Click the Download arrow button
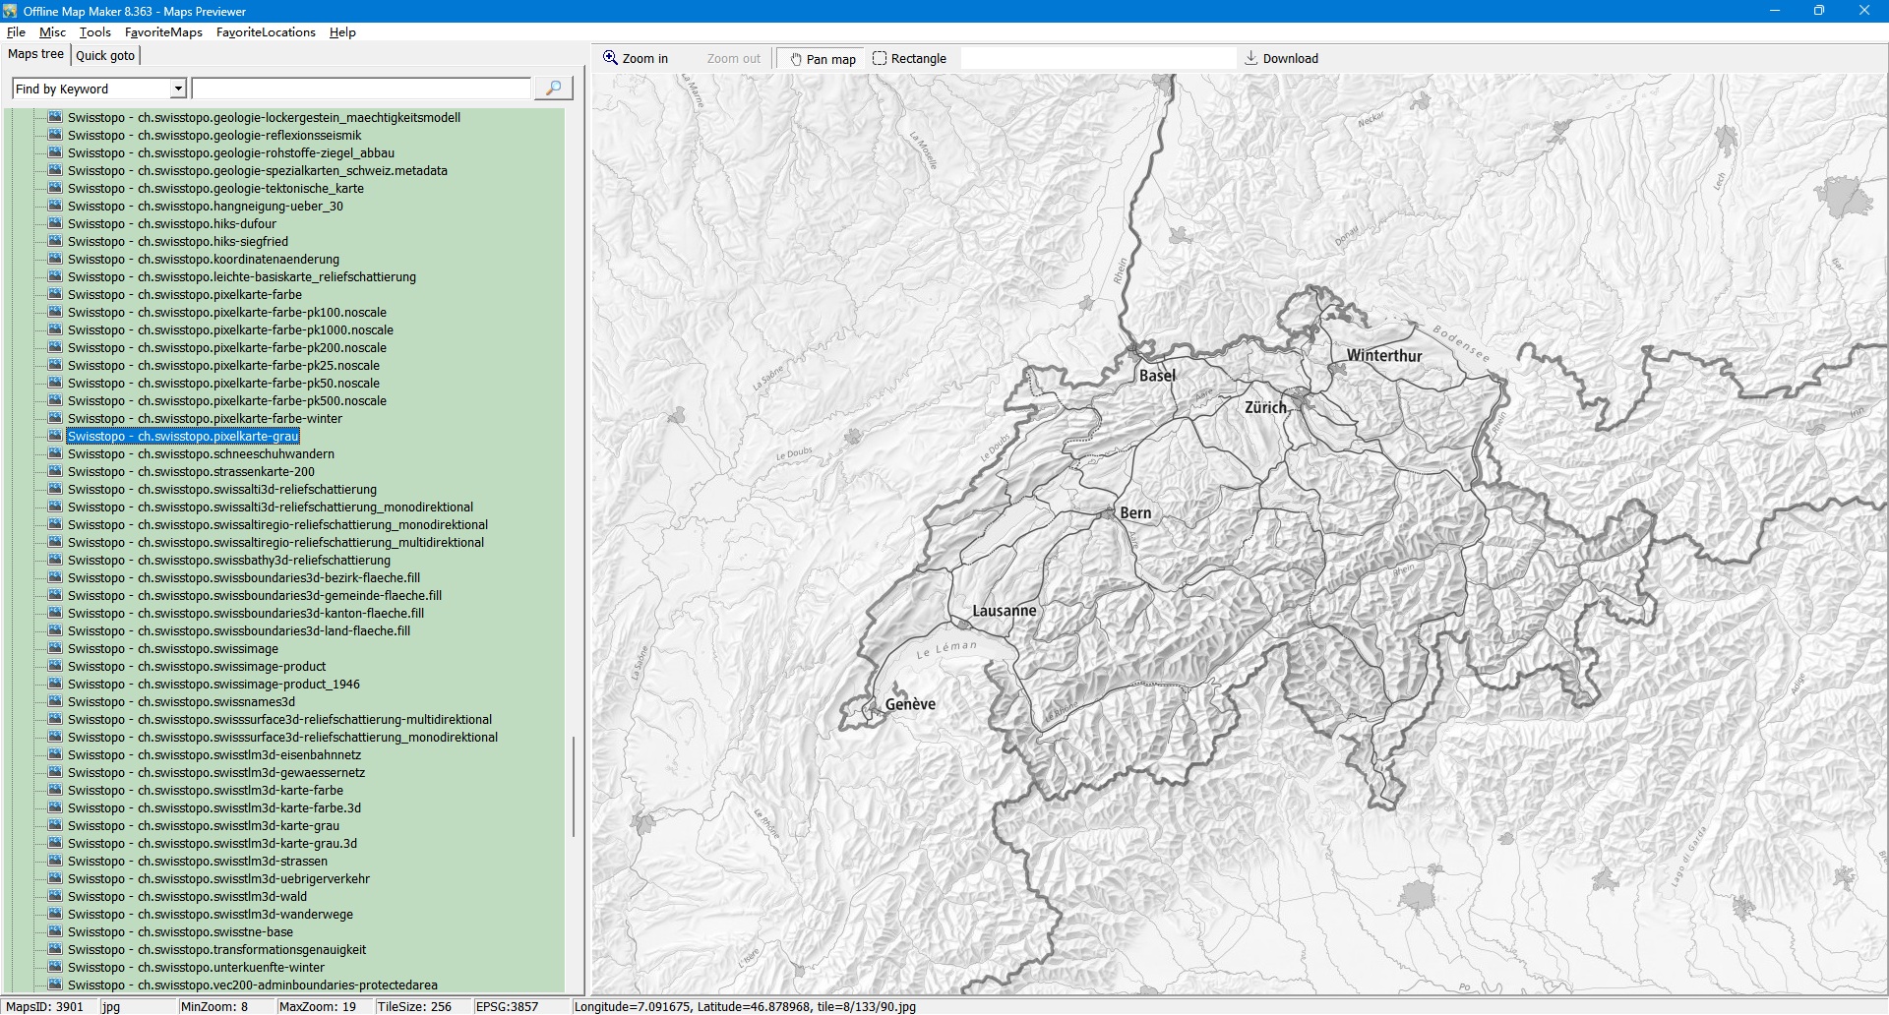1889x1015 pixels. (1281, 59)
